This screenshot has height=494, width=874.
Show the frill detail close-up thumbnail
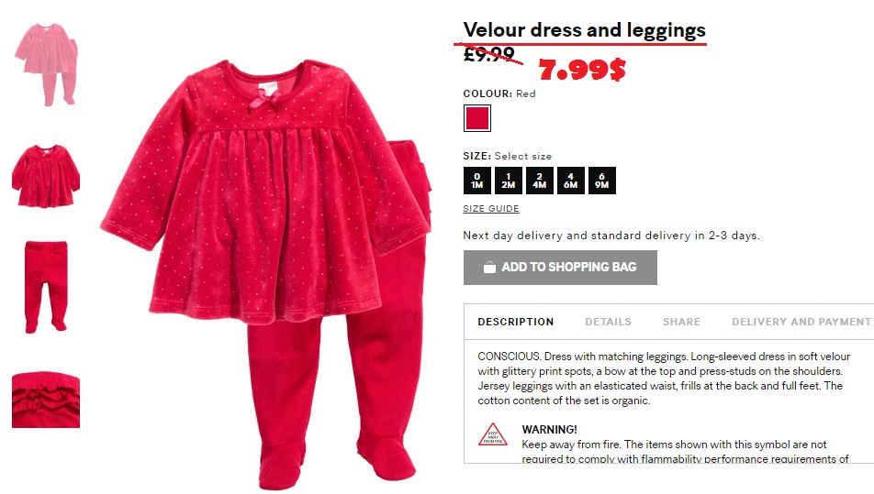click(46, 400)
